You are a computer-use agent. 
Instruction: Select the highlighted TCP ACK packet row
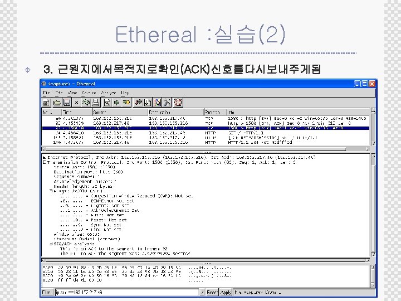pos(206,128)
